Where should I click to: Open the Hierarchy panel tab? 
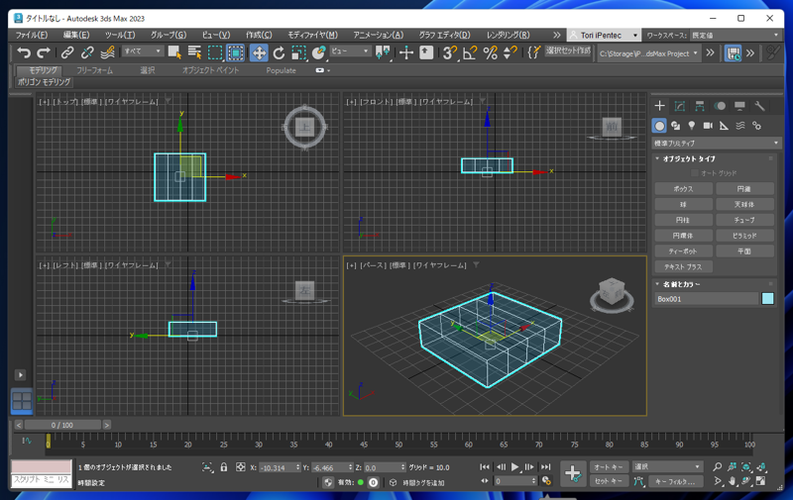[x=700, y=106]
